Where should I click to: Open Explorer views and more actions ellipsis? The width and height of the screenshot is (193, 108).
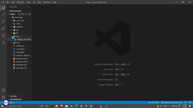coord(28,7)
